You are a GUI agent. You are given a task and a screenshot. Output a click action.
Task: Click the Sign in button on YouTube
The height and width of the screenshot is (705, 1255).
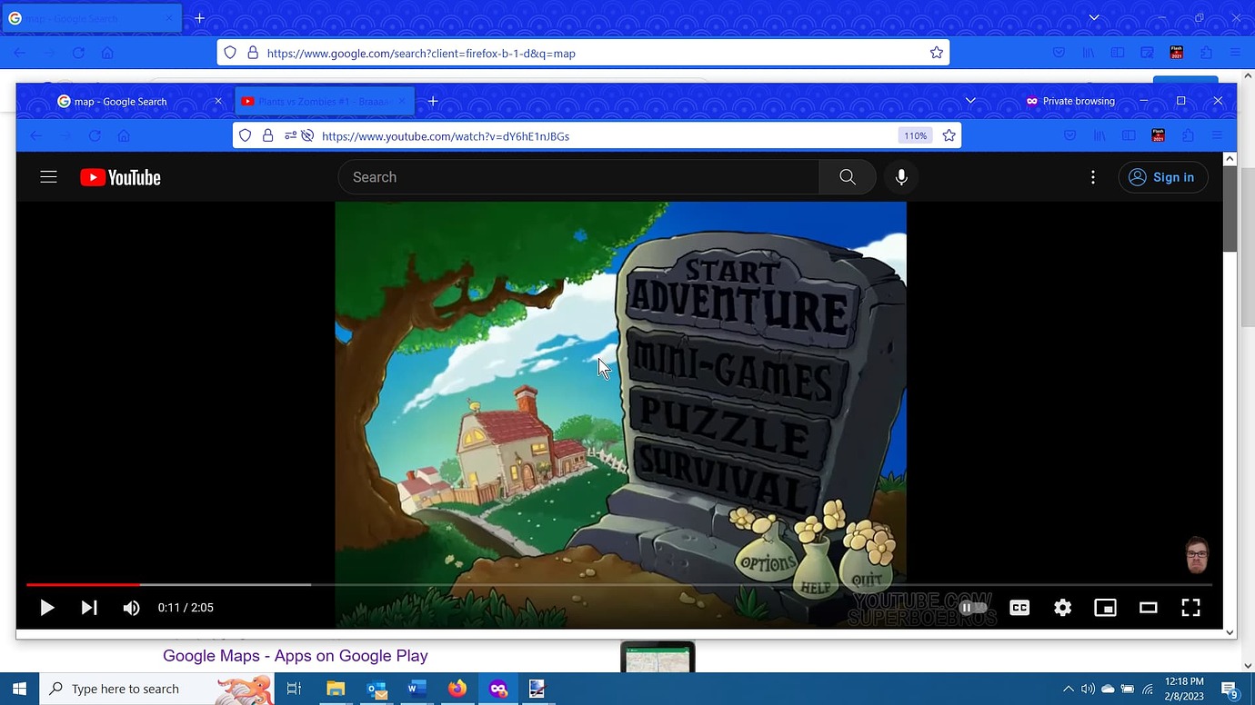click(1163, 176)
